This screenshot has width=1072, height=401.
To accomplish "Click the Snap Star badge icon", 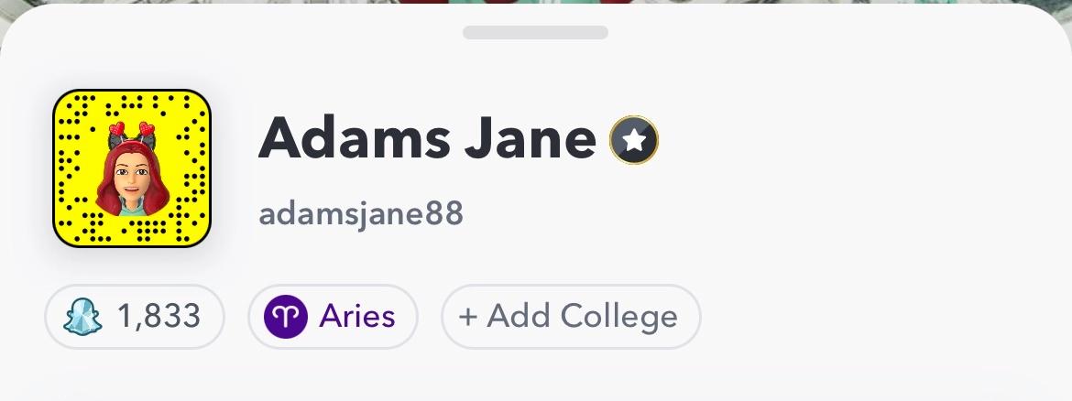I will pyautogui.click(x=634, y=140).
